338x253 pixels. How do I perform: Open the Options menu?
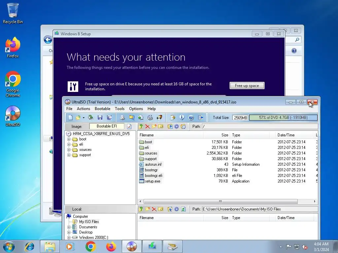tap(136, 109)
